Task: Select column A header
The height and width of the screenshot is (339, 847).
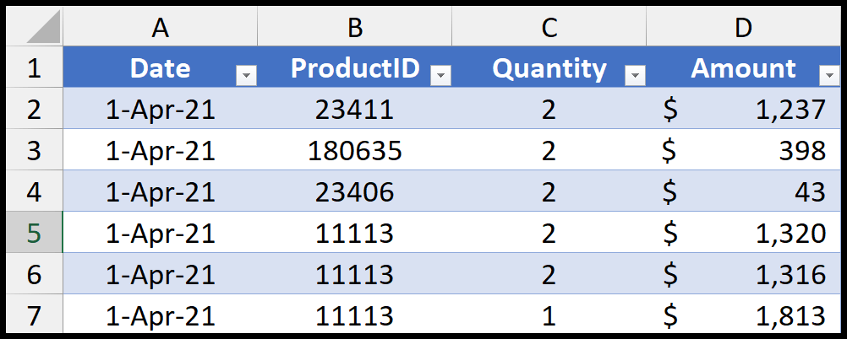Action: [161, 28]
